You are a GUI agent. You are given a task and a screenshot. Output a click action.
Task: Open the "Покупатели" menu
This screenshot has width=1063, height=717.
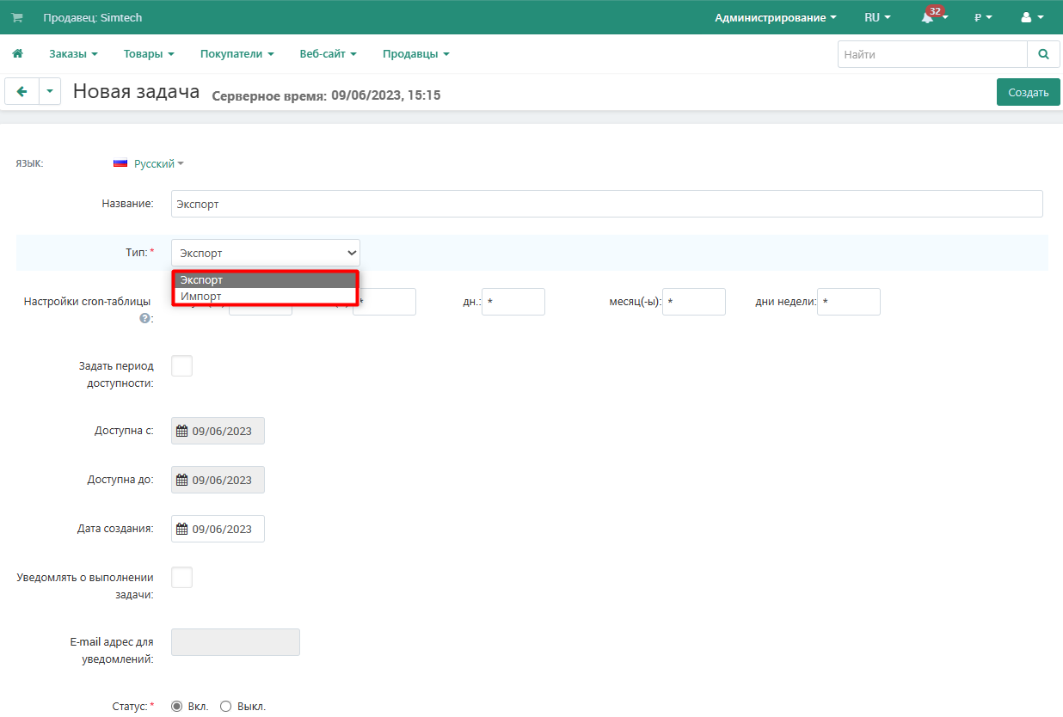237,54
